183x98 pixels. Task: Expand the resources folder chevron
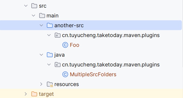pyautogui.click(x=41, y=84)
